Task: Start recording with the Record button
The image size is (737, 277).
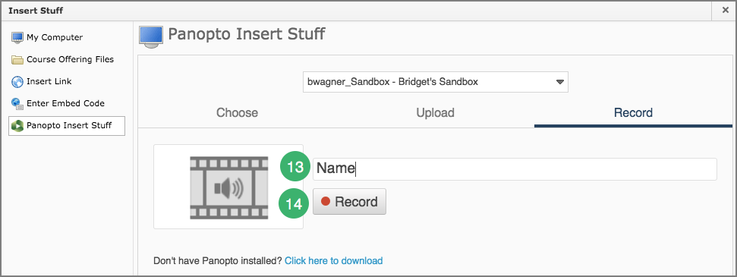Action: (x=349, y=202)
